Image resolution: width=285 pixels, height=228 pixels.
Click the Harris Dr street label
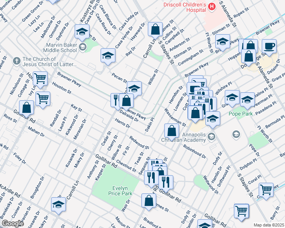click(x=123, y=123)
